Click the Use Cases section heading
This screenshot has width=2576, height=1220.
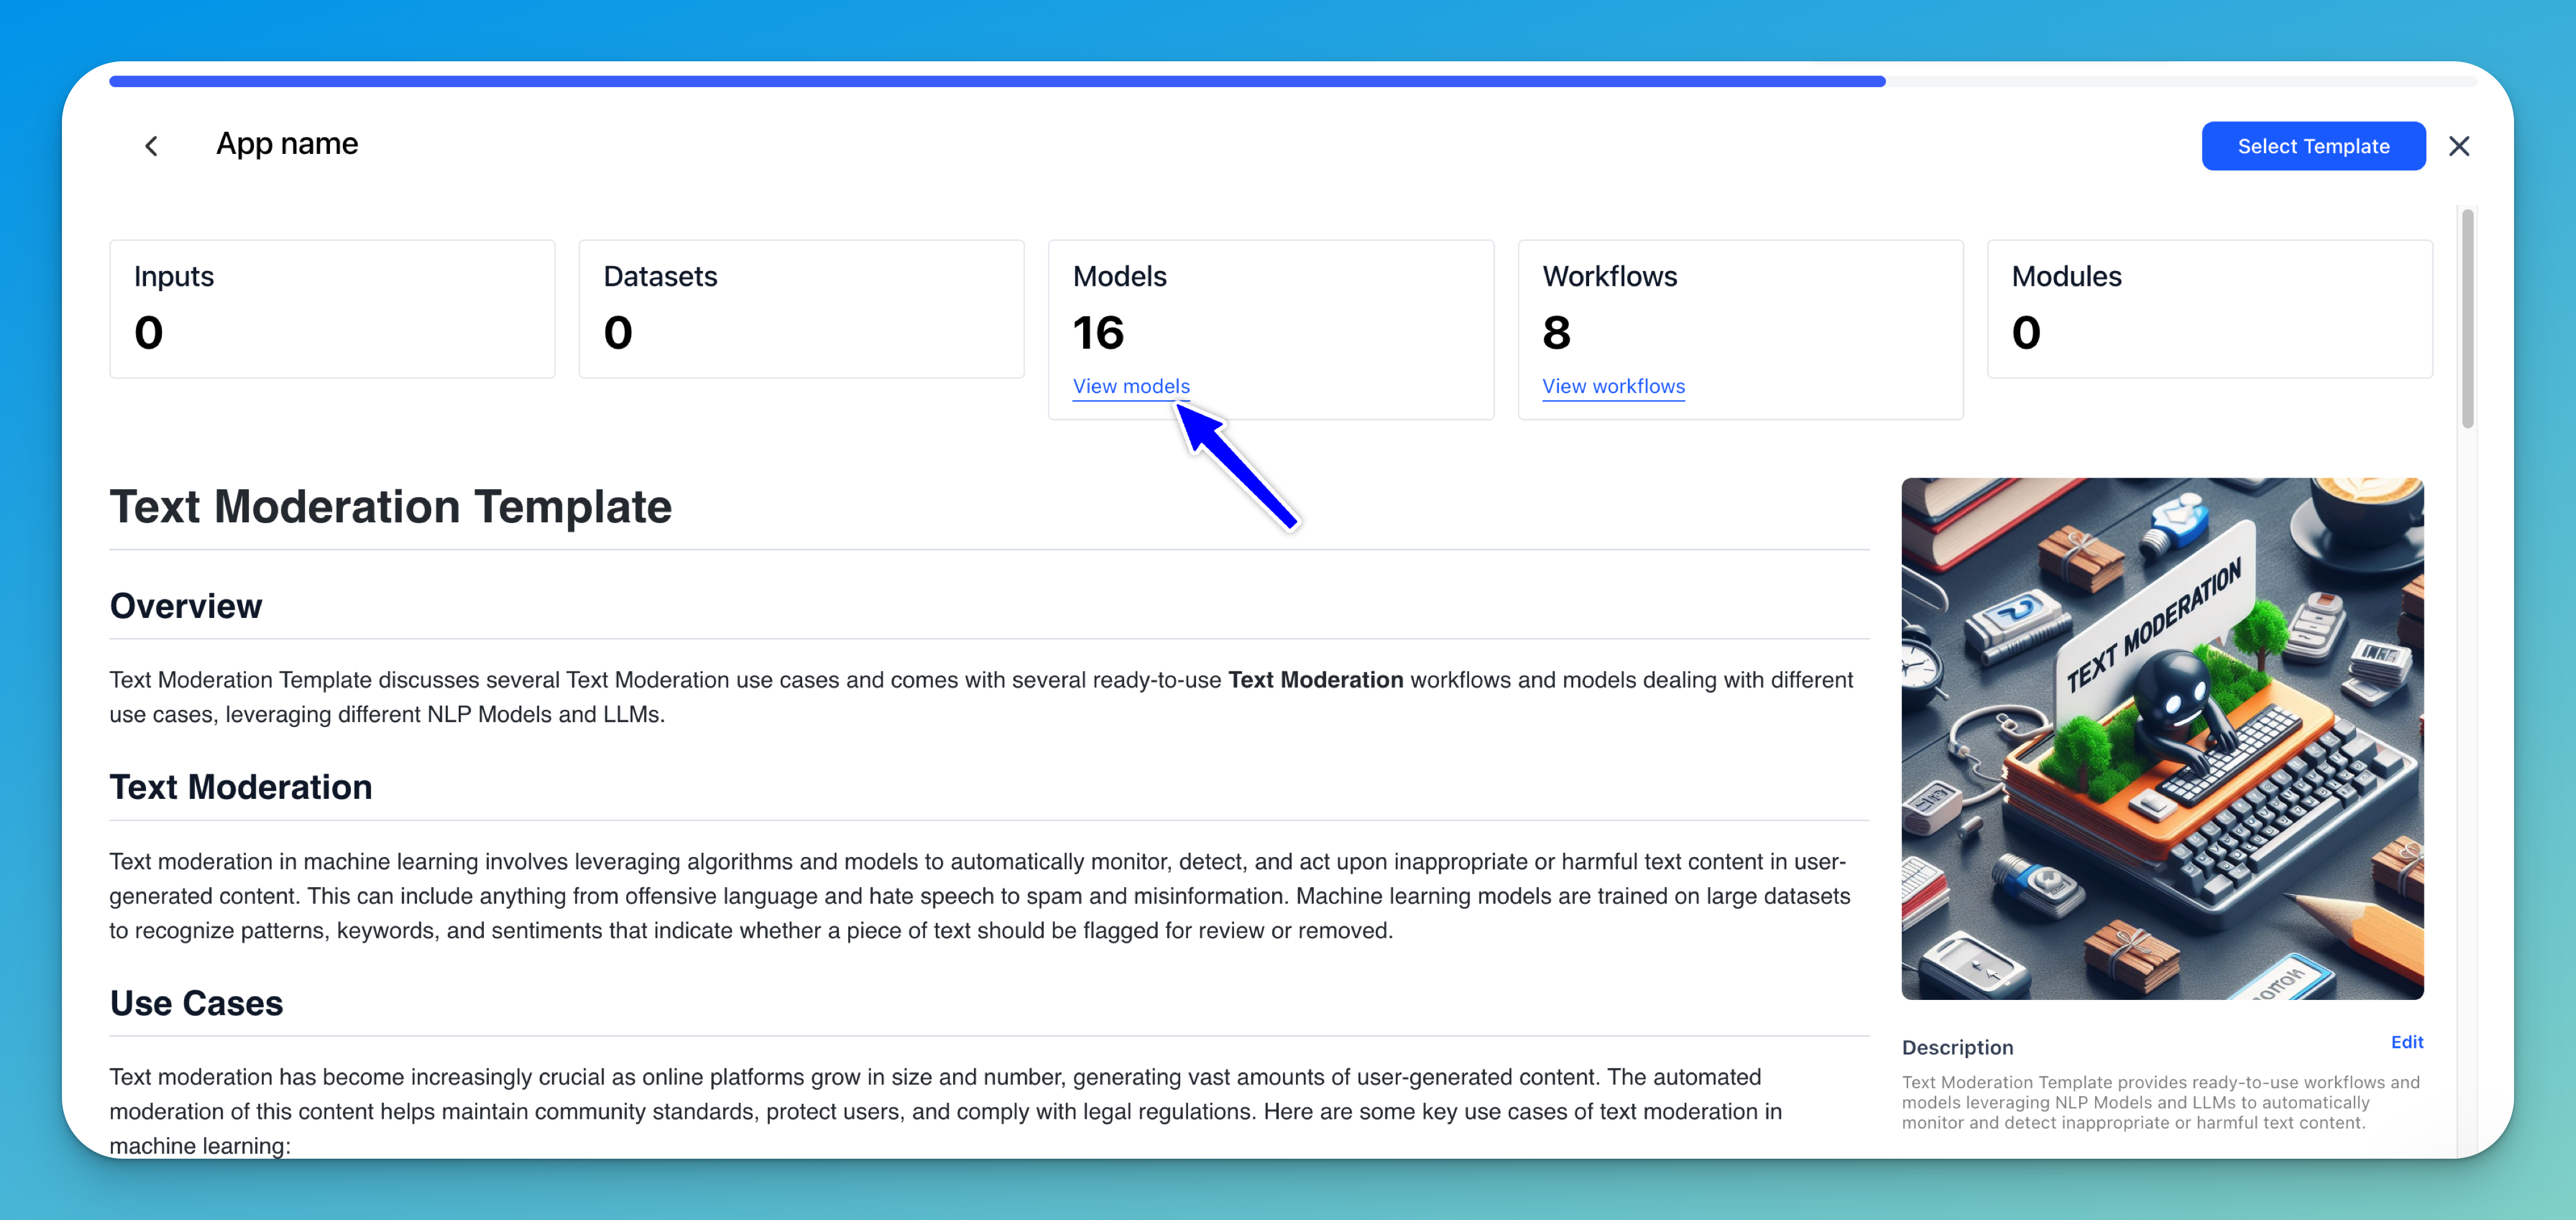(x=196, y=1002)
